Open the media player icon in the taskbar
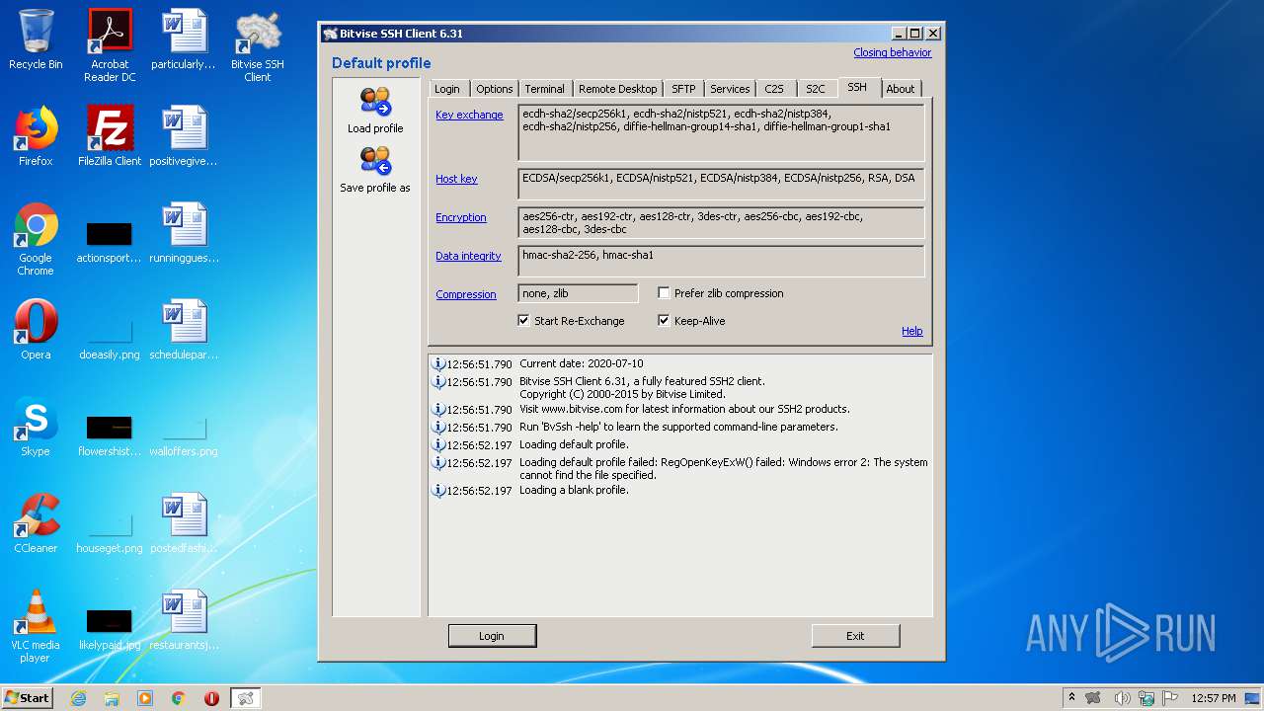The height and width of the screenshot is (711, 1264). click(145, 698)
